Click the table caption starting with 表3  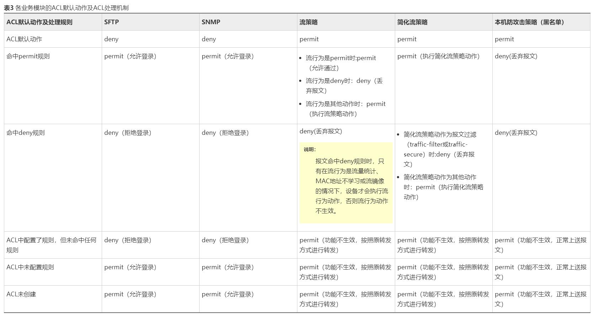point(66,7)
